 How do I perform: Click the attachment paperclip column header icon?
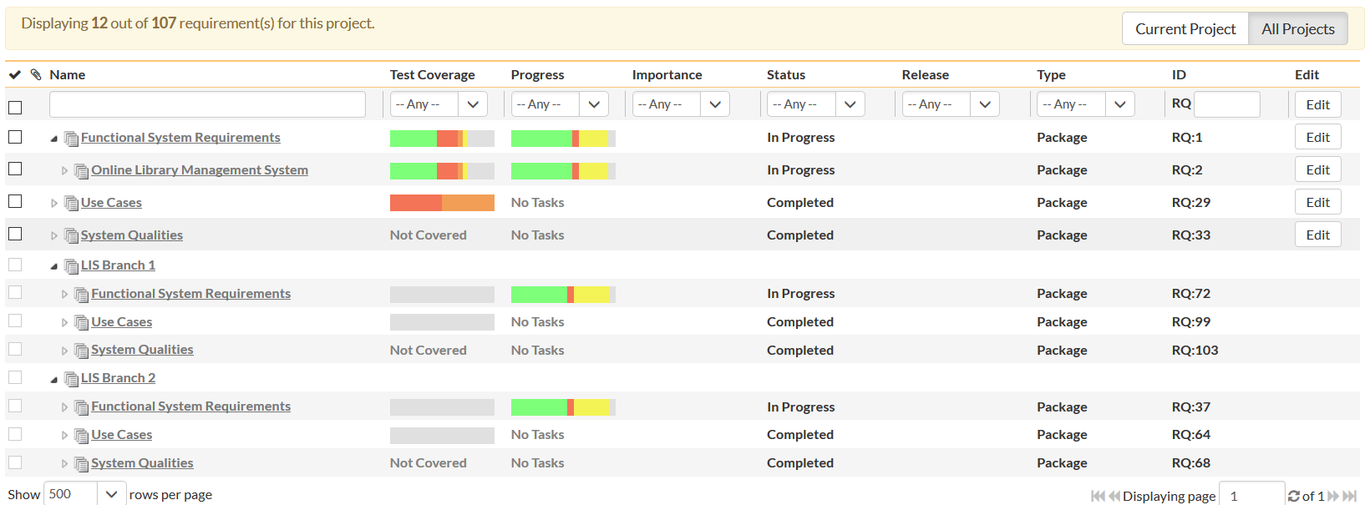coord(36,74)
